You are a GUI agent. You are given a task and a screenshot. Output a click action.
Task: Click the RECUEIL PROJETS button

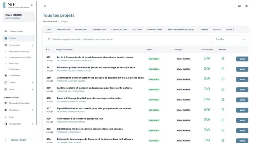click(19, 140)
